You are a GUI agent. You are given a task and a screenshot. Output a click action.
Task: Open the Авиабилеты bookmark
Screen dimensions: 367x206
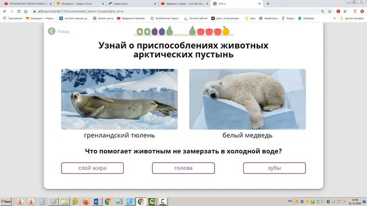(x=268, y=18)
